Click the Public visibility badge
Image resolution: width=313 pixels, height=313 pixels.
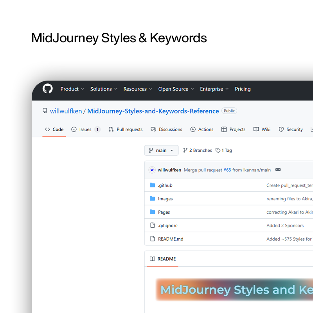[229, 111]
